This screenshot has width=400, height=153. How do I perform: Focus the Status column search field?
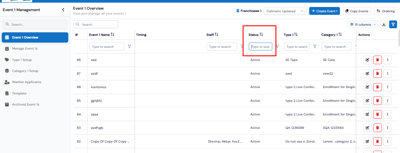(260, 47)
